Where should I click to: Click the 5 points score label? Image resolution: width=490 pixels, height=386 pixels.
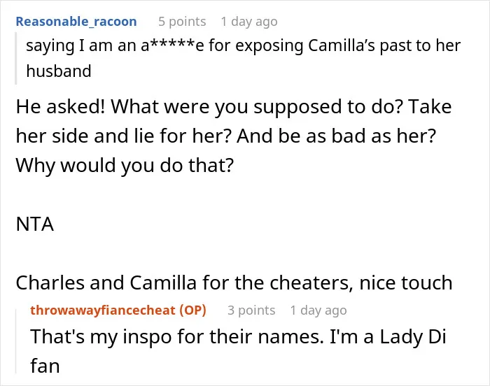tap(182, 22)
